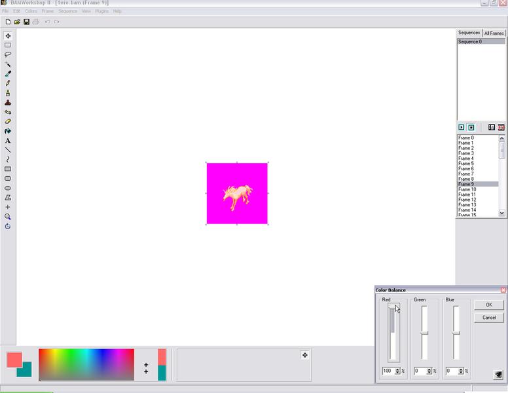This screenshot has height=393, width=508.
Task: Select the Pencil drawing tool
Action: [8, 83]
